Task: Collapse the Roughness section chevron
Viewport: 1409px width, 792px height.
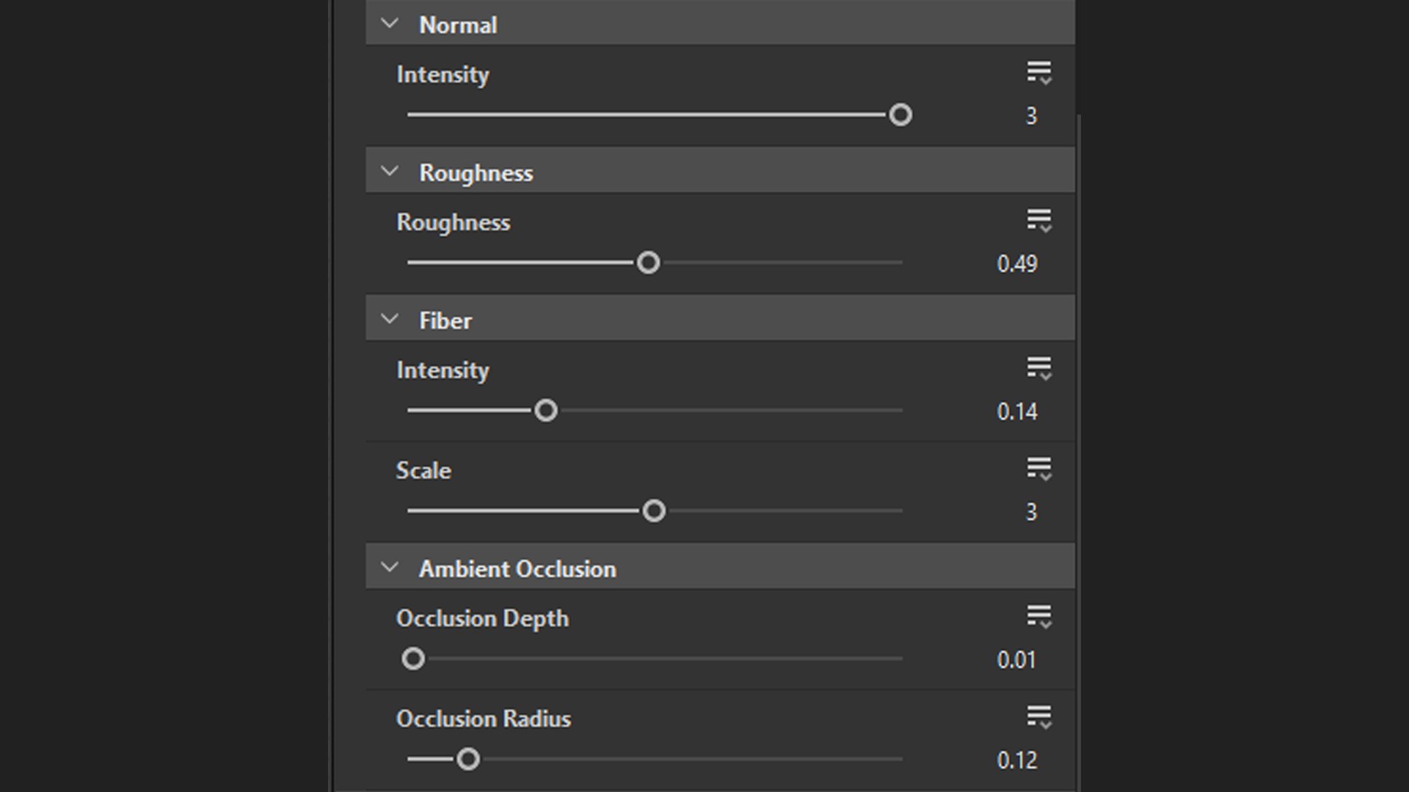Action: tap(390, 172)
